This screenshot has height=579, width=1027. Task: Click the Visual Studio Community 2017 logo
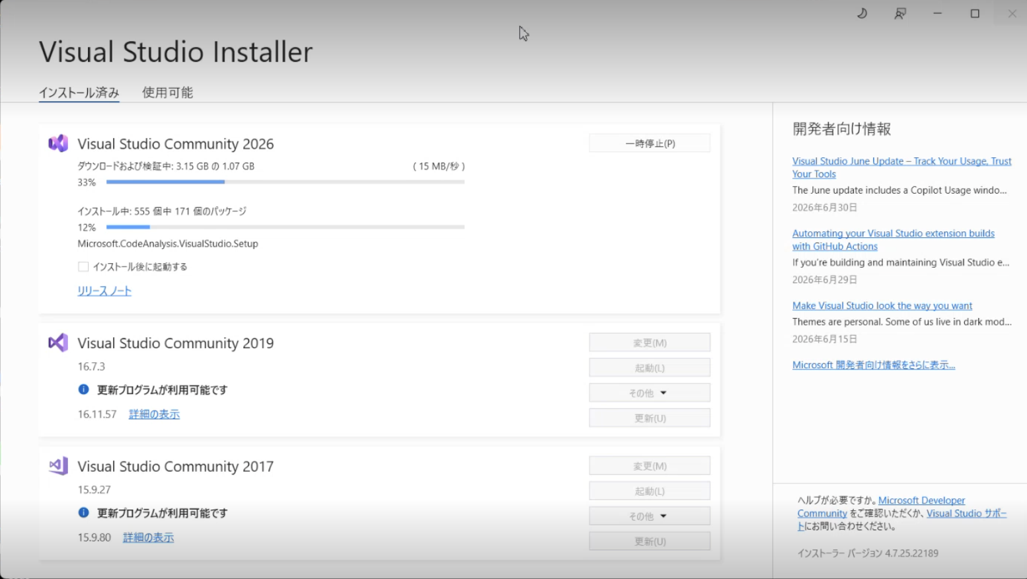[x=58, y=465]
